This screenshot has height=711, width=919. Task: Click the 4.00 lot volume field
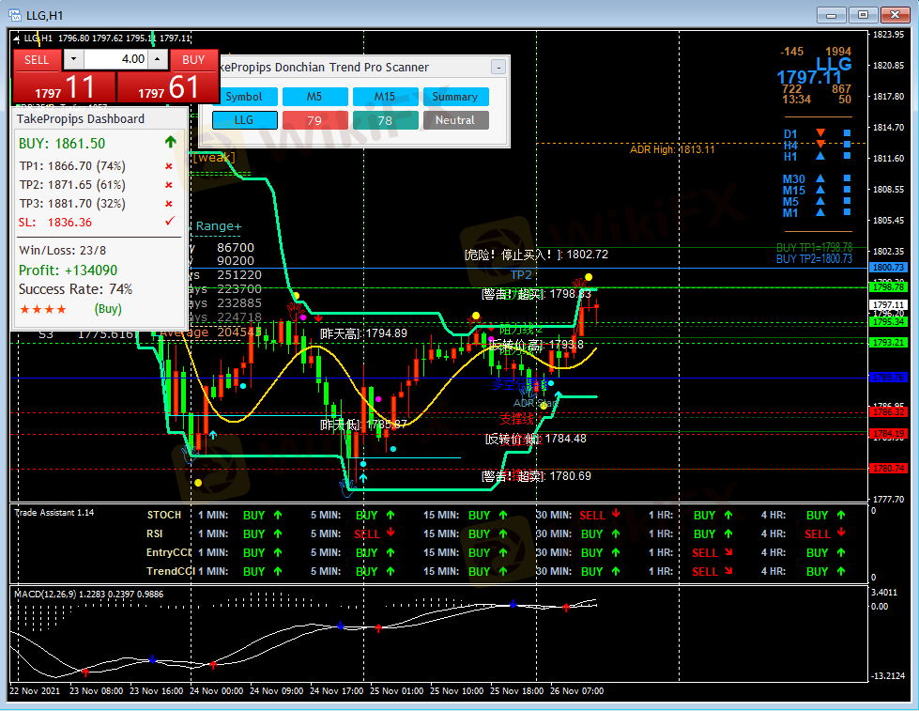tap(115, 59)
